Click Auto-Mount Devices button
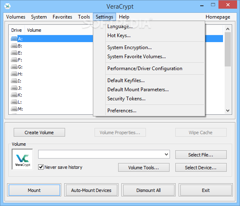240x206 pixels. click(91, 190)
